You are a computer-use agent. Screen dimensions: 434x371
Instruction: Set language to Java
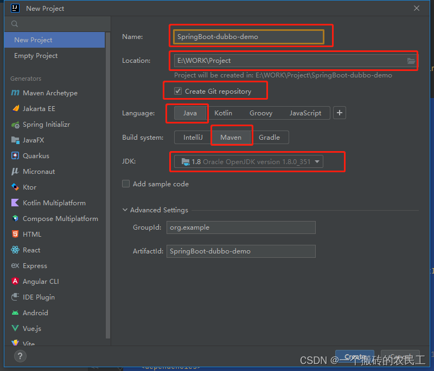point(190,113)
